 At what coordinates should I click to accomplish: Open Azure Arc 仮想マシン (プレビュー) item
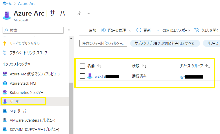coord(34,74)
